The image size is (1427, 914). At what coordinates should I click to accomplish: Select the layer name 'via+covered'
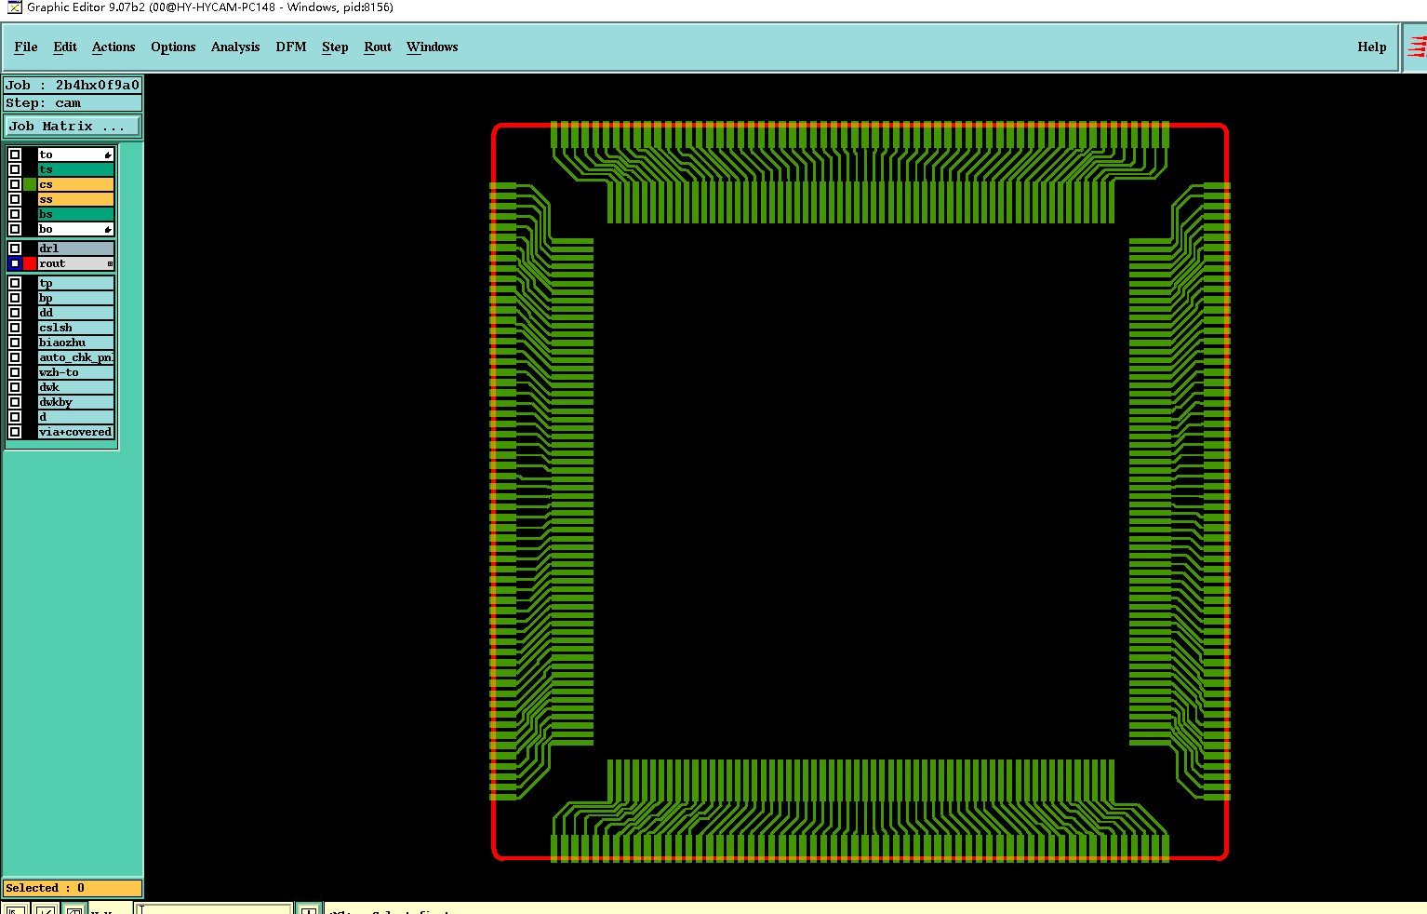[x=75, y=432]
